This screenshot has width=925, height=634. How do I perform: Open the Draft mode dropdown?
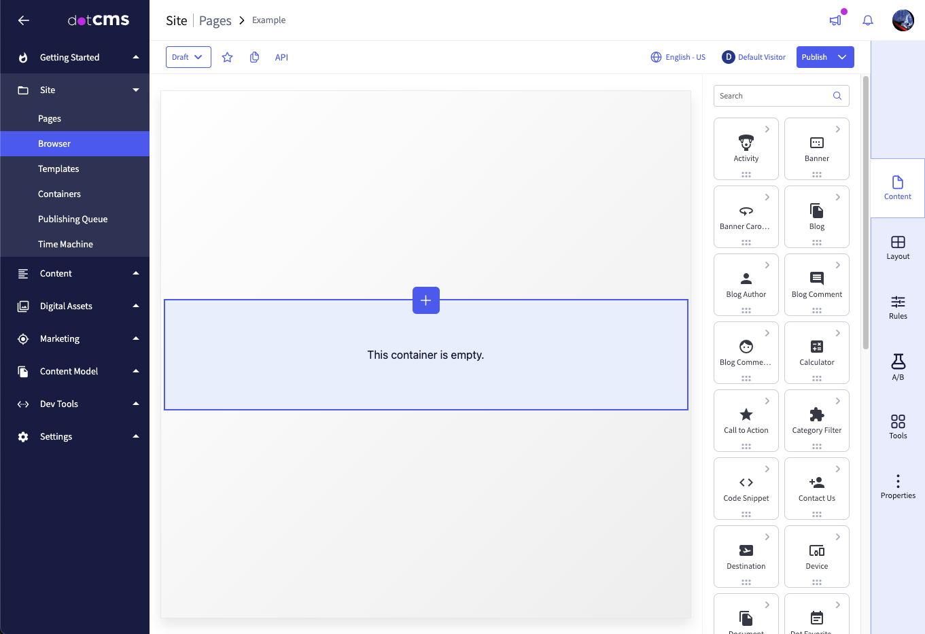[188, 58]
